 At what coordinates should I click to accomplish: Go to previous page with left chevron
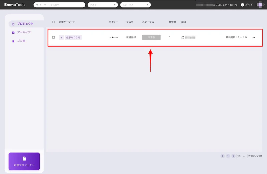(x=222, y=156)
